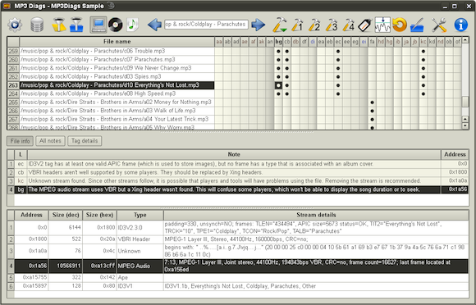476x305 pixels.
Task: Switch to file view monitor icon
Action: pyautogui.click(x=98, y=25)
